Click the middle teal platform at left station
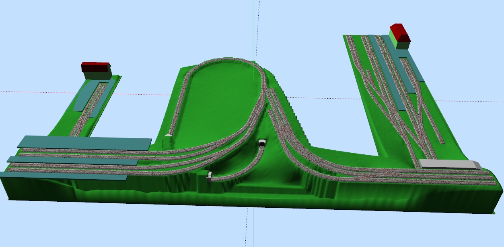This screenshot has width=504, height=247. 72,161
